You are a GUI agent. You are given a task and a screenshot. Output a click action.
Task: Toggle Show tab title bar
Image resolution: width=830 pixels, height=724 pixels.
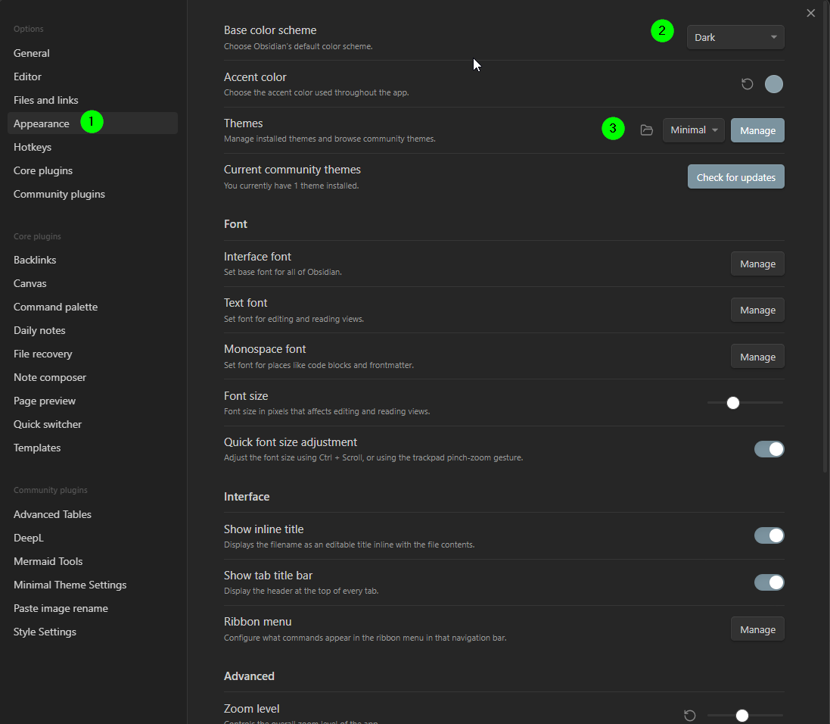coord(769,582)
